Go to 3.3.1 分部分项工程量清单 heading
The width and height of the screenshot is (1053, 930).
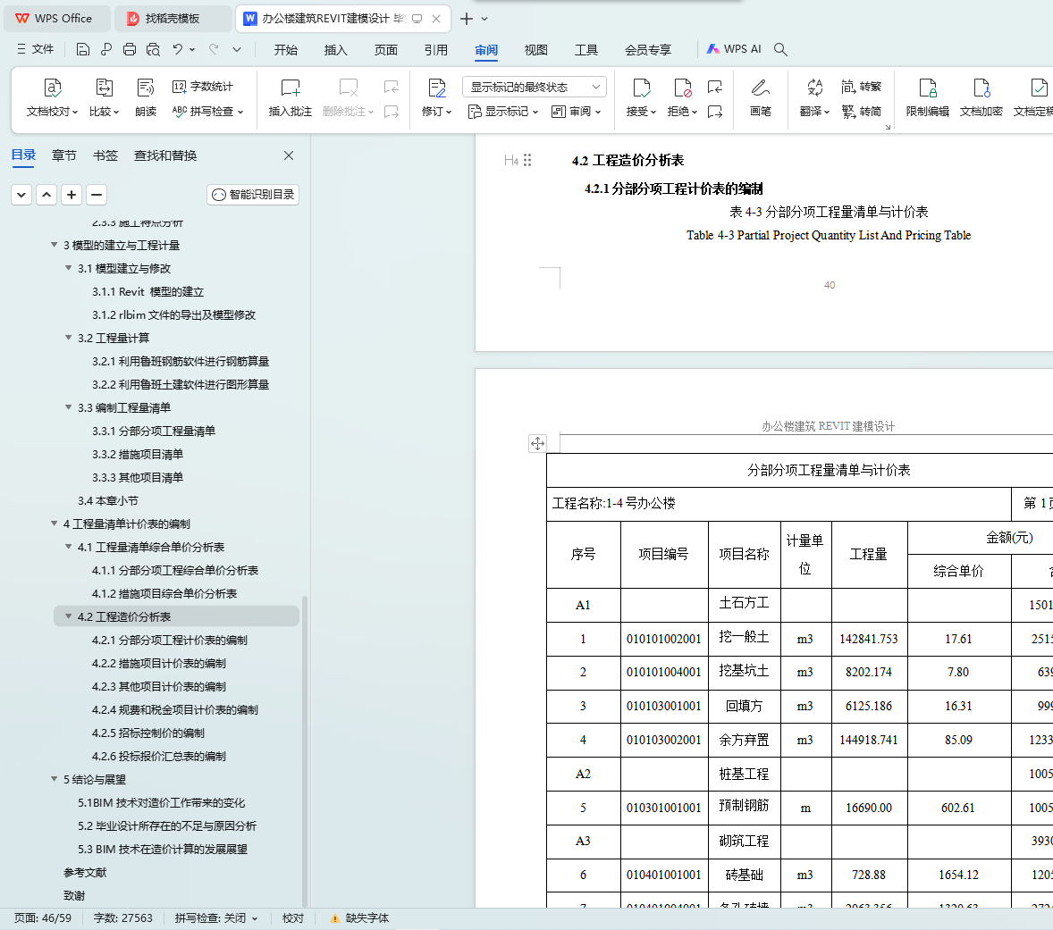(x=153, y=431)
